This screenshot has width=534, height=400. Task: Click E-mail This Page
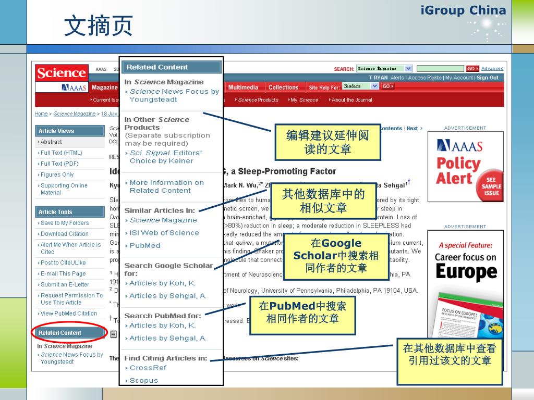[x=63, y=273]
